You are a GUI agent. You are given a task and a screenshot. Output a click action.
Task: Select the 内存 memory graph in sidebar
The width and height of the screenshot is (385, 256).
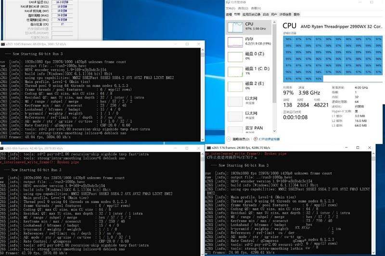coord(239,42)
